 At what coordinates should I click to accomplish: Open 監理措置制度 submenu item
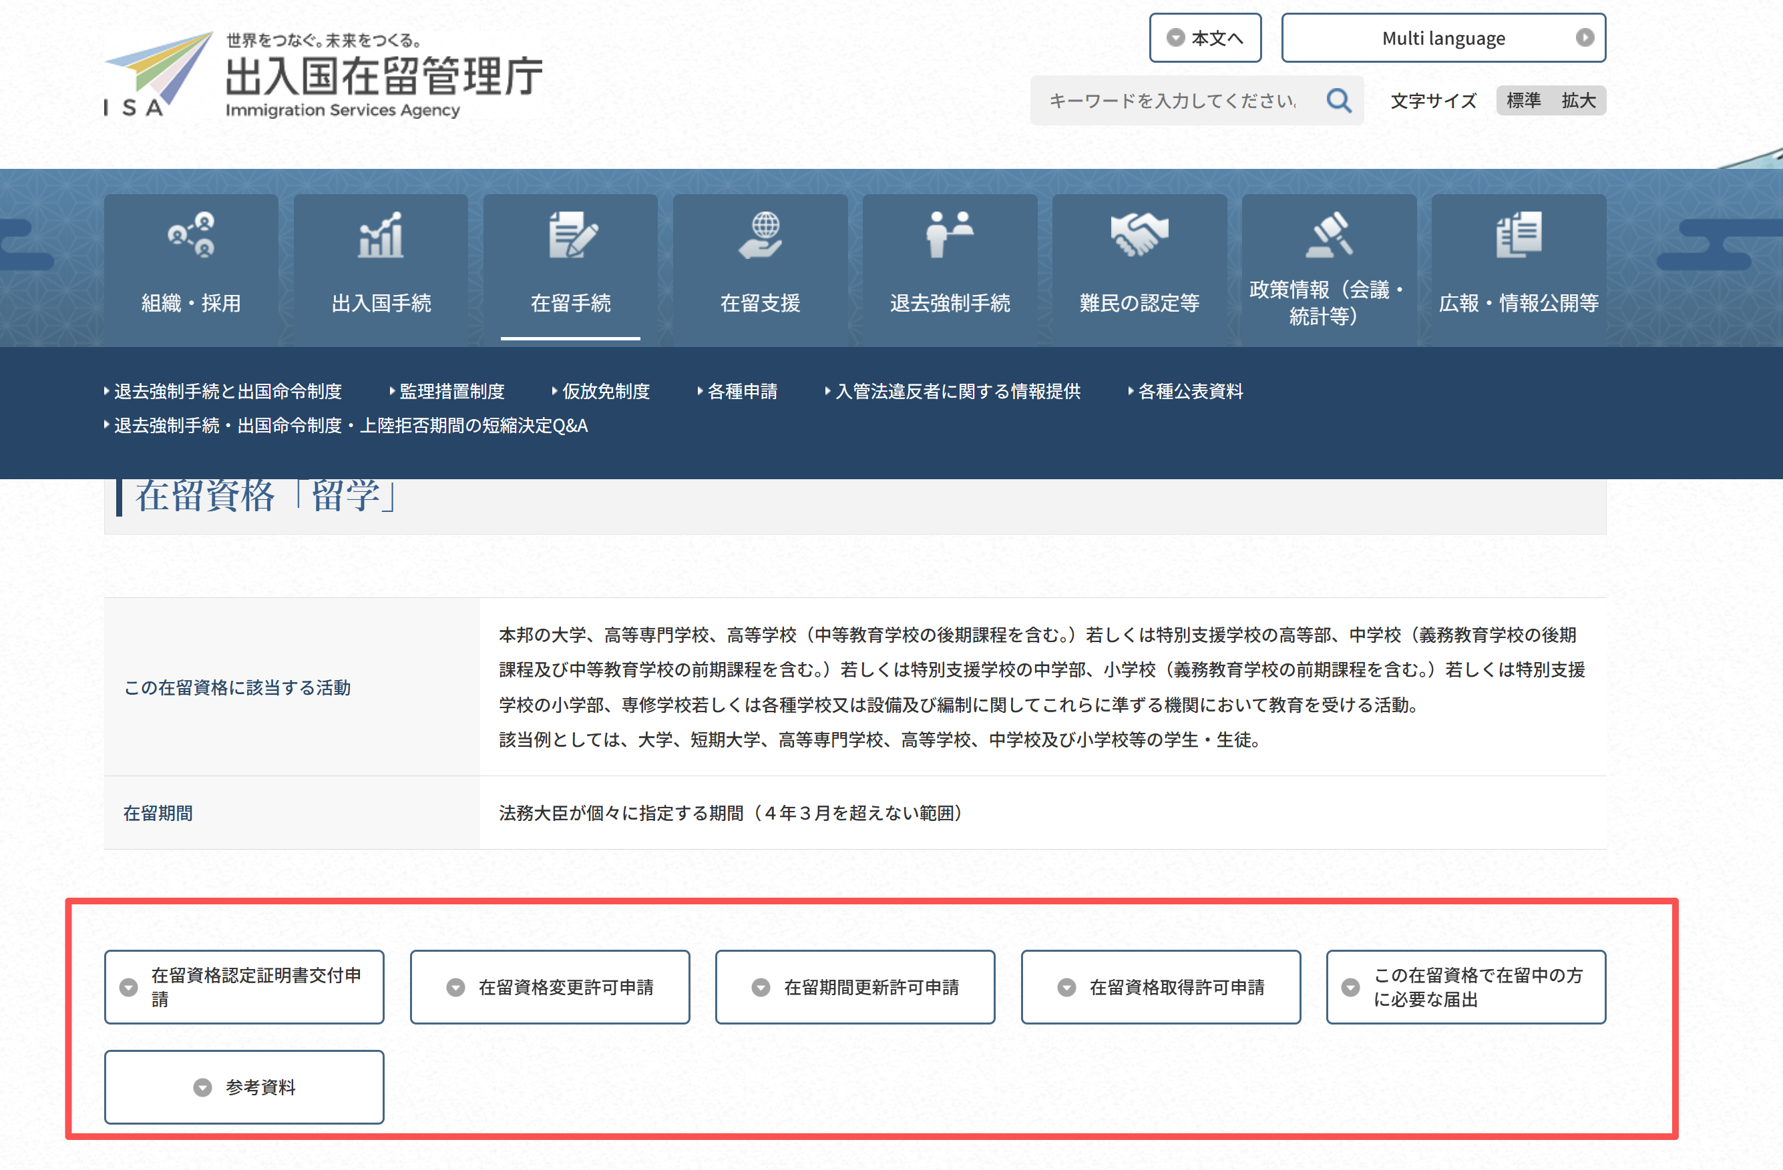pyautogui.click(x=451, y=392)
